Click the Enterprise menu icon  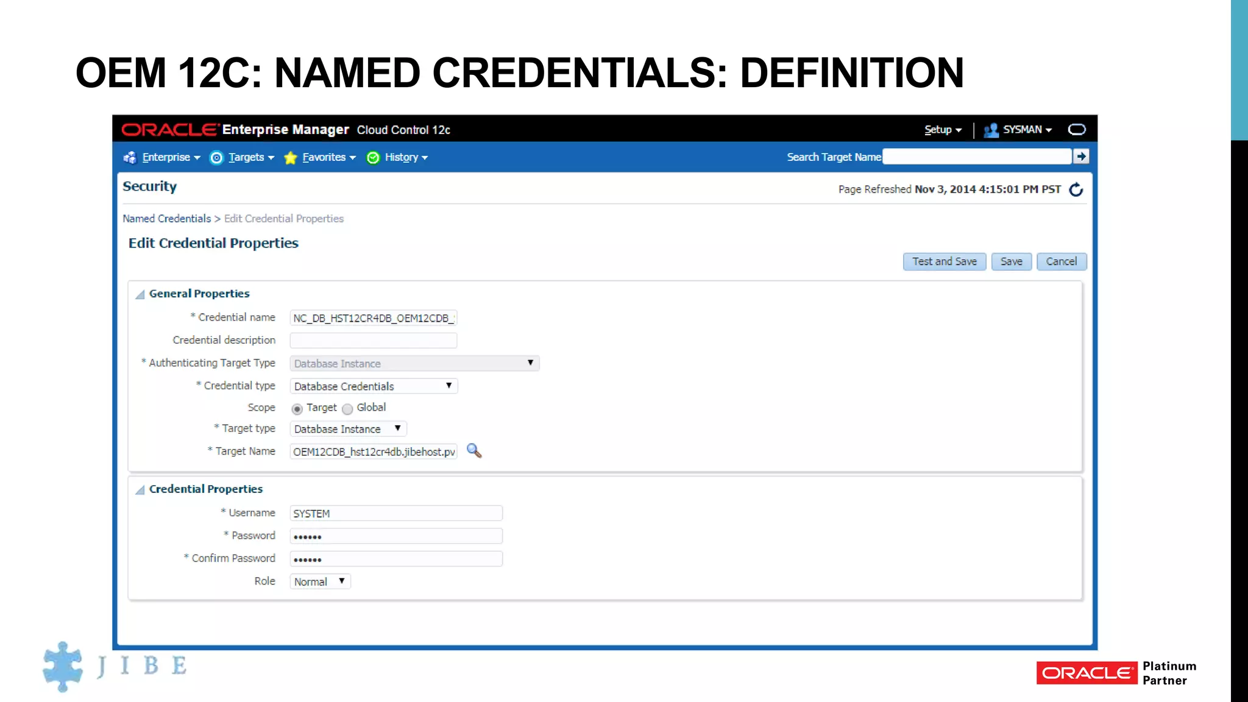pos(130,158)
